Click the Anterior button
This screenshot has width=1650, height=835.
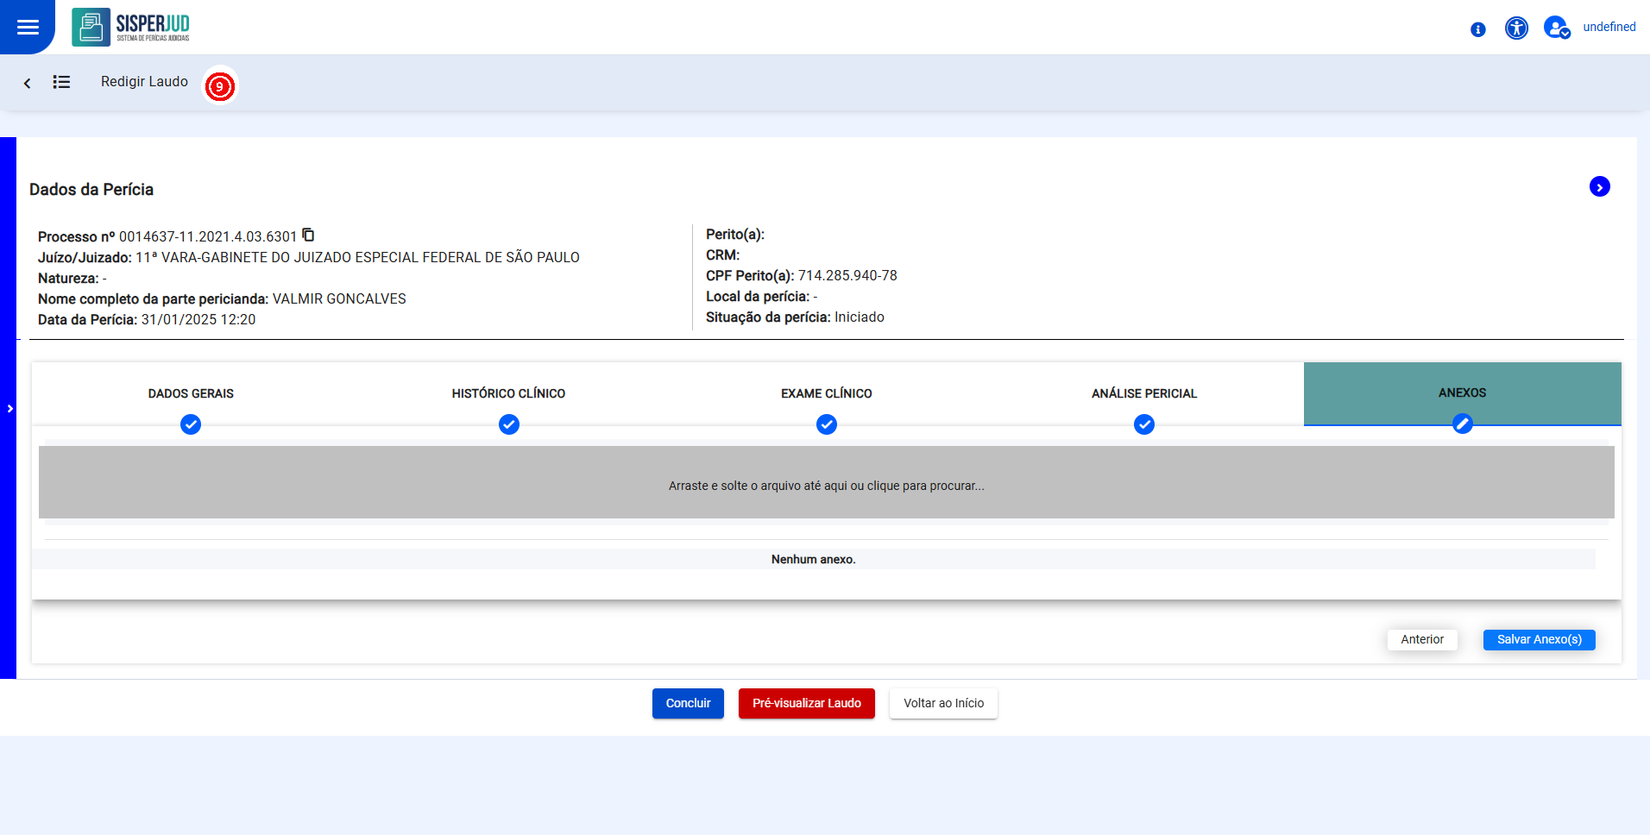tap(1422, 639)
